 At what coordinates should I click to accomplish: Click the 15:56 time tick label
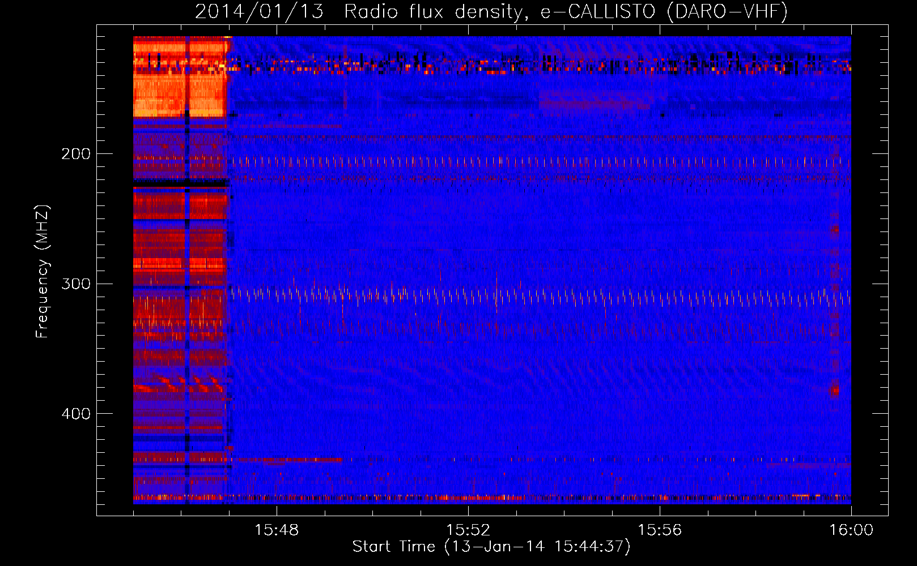(x=660, y=530)
